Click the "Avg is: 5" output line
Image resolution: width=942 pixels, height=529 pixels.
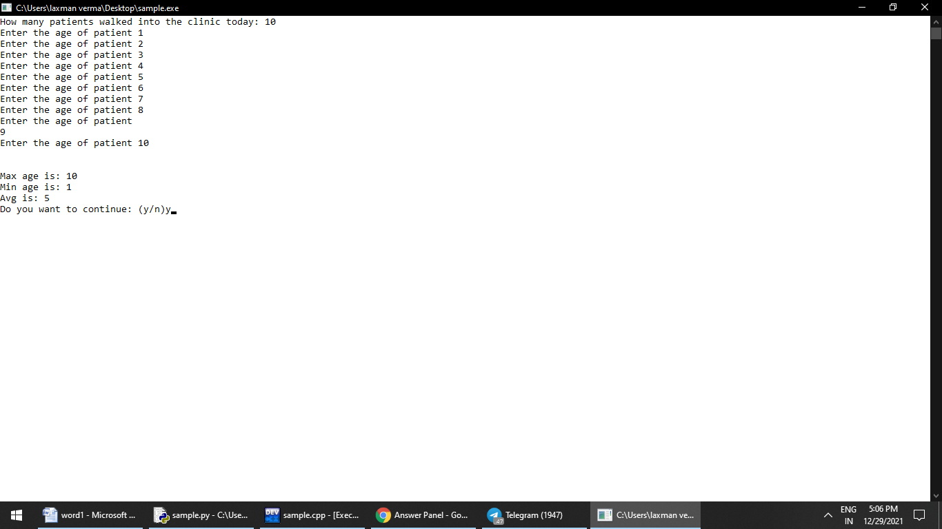[x=25, y=198]
